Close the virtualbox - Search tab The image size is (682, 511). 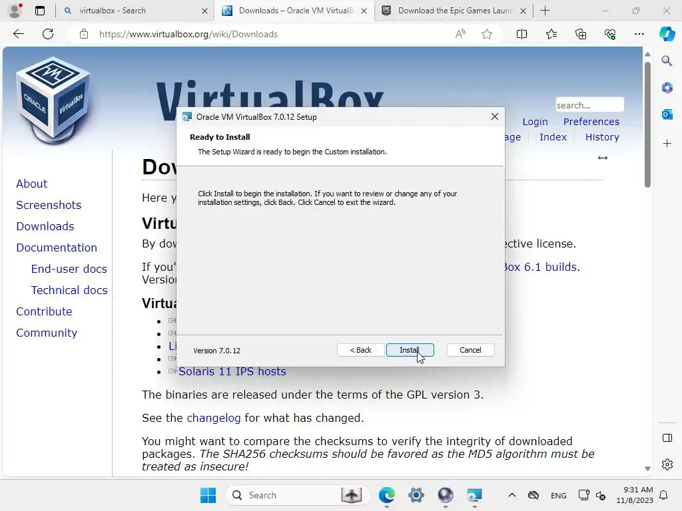click(204, 11)
